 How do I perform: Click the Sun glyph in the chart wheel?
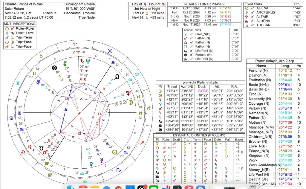(x=114, y=152)
